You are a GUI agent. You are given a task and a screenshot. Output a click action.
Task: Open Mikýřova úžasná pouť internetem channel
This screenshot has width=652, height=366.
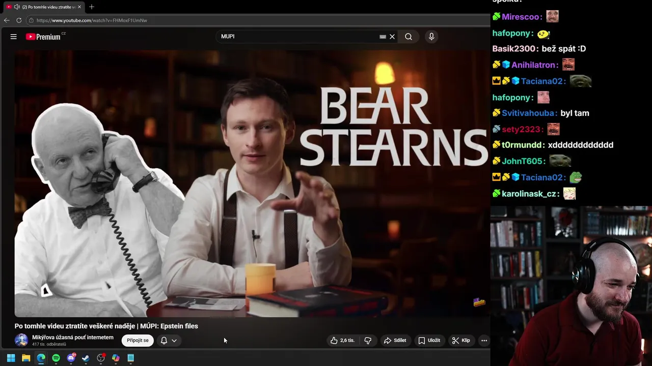[73, 338]
